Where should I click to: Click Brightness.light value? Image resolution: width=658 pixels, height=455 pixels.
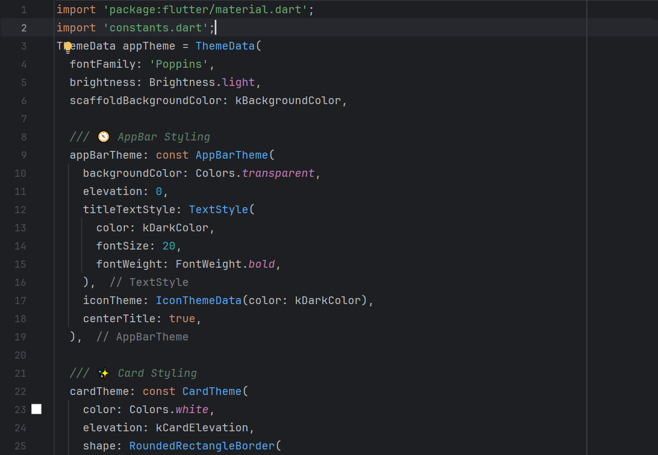coord(202,83)
